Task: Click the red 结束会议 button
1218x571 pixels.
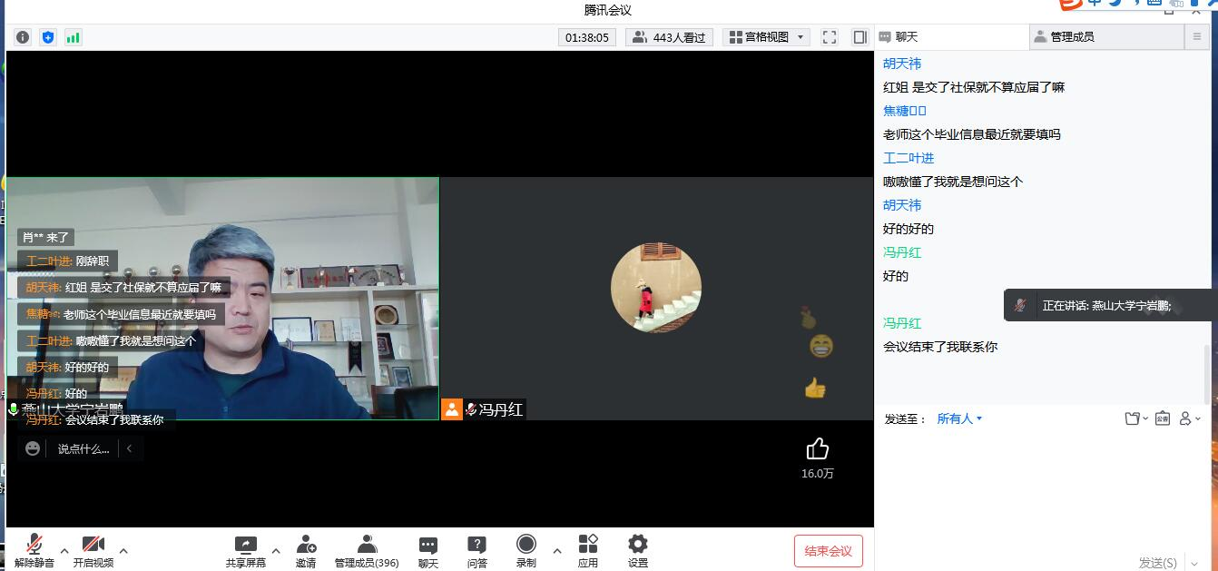Action: pyautogui.click(x=828, y=551)
